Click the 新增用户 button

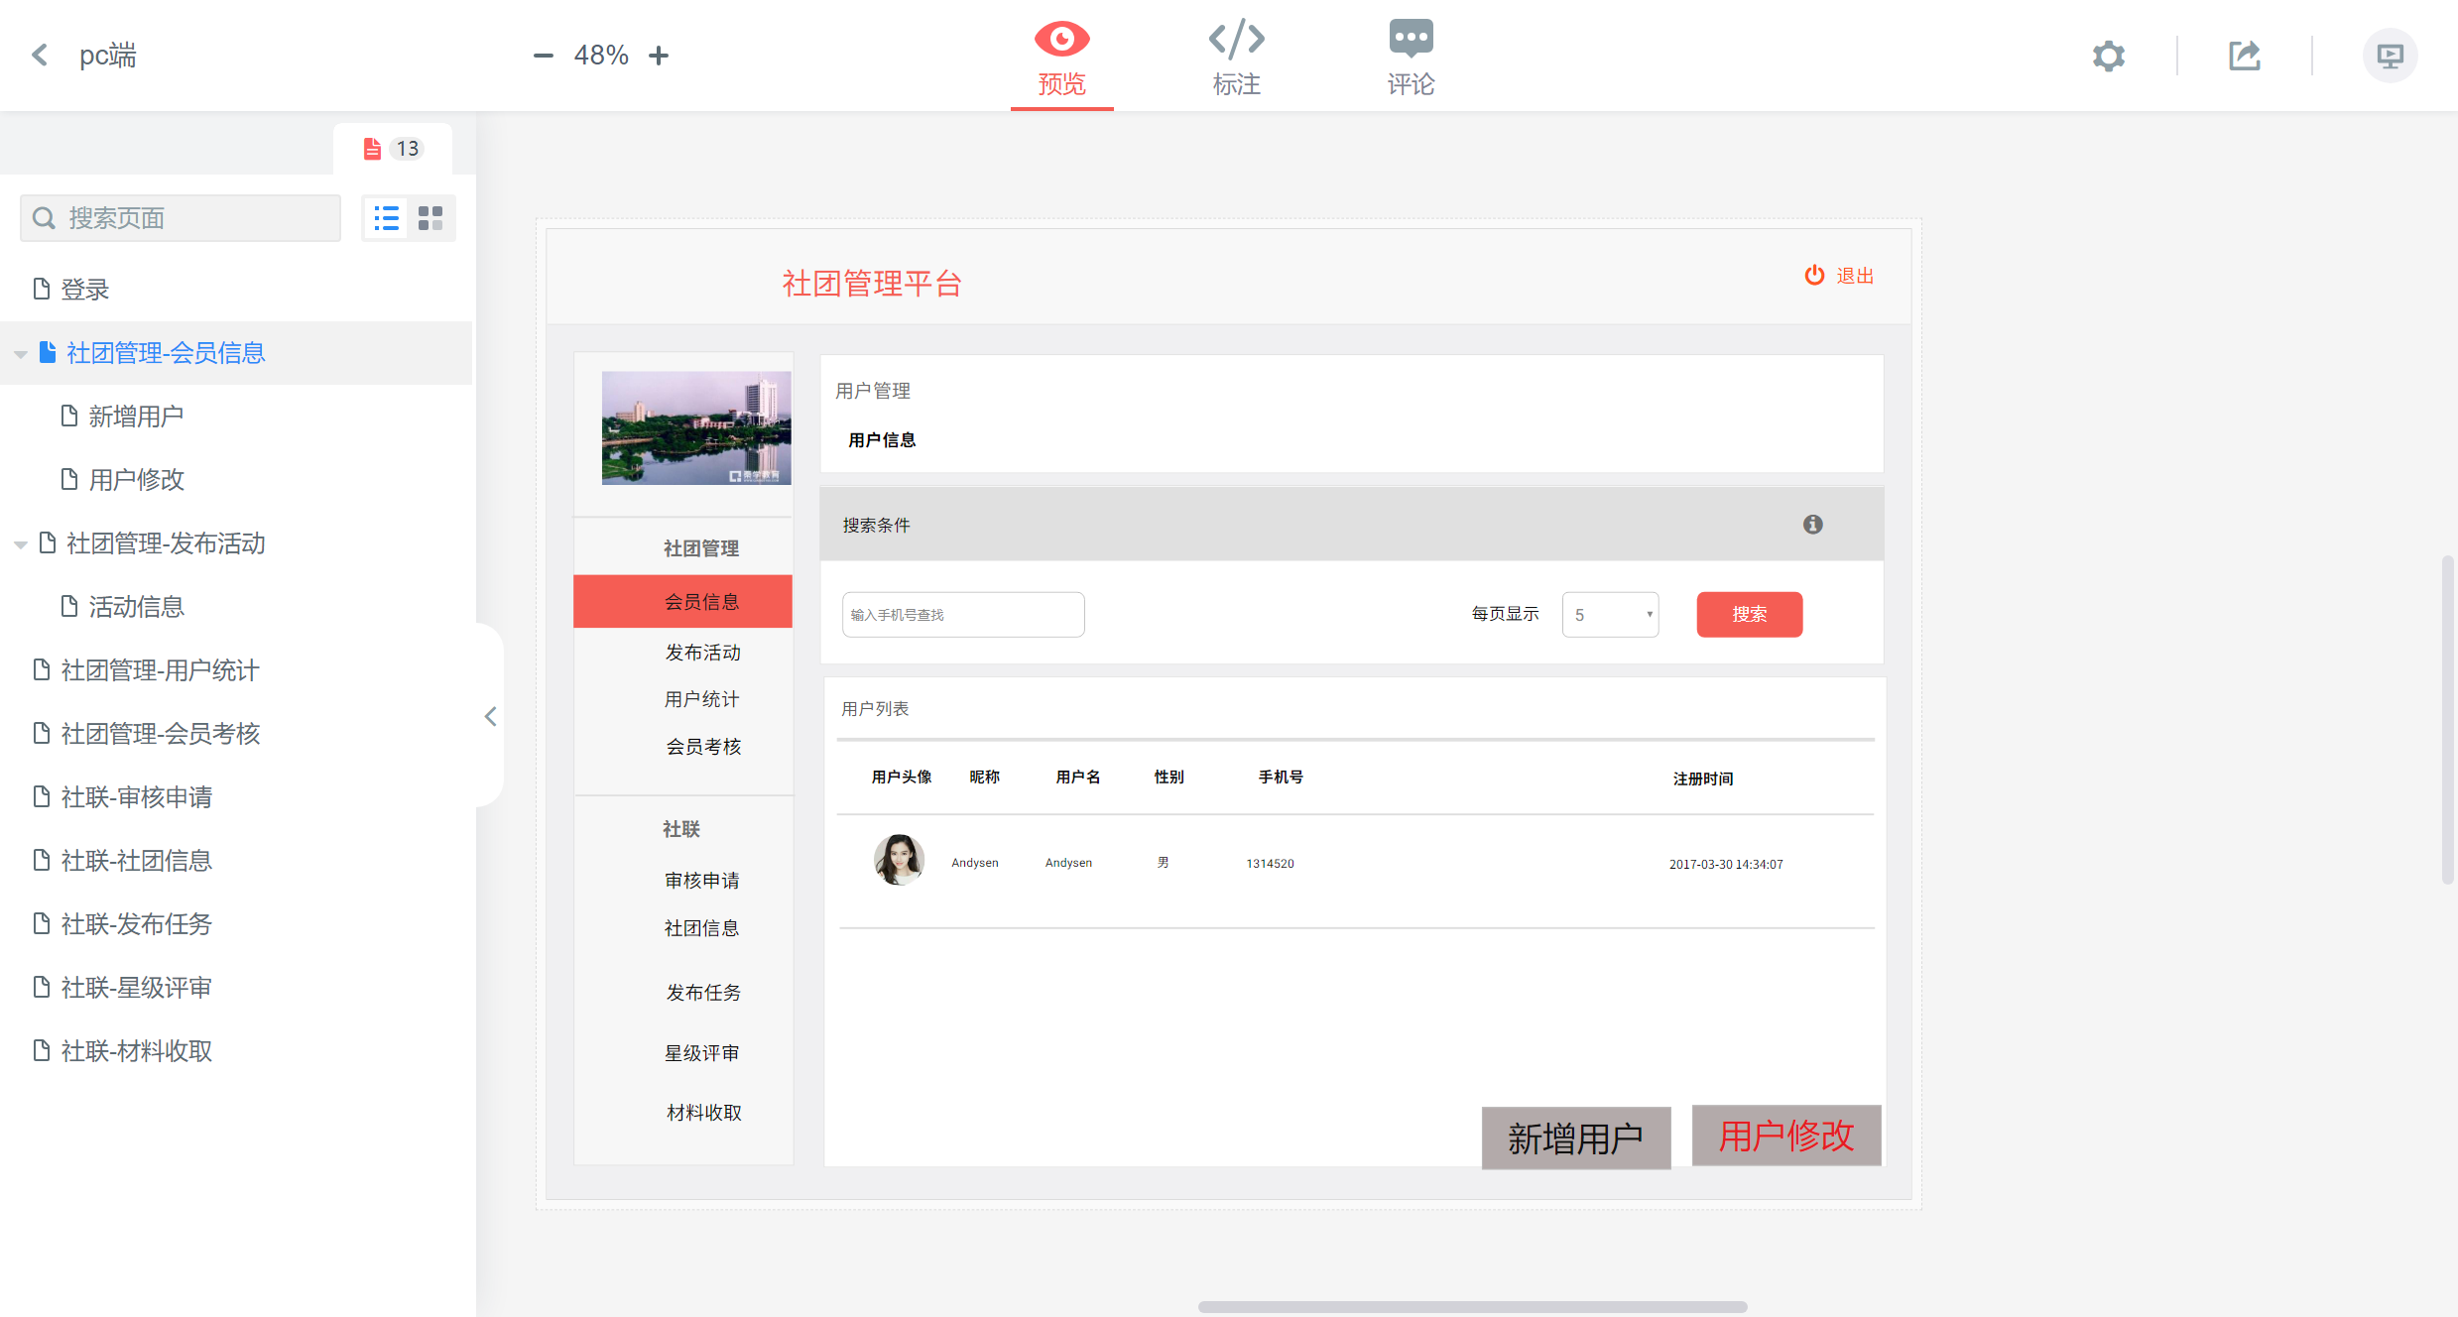tap(1575, 1137)
